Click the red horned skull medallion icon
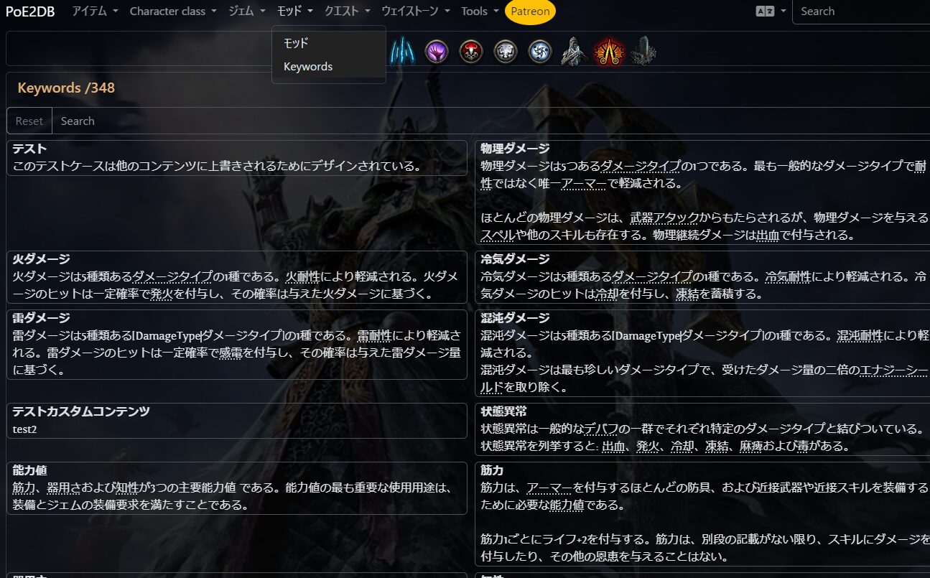 [x=471, y=51]
